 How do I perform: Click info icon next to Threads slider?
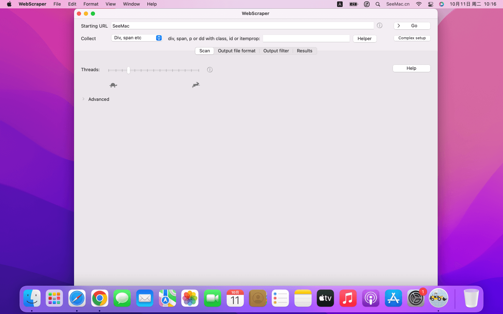(210, 70)
